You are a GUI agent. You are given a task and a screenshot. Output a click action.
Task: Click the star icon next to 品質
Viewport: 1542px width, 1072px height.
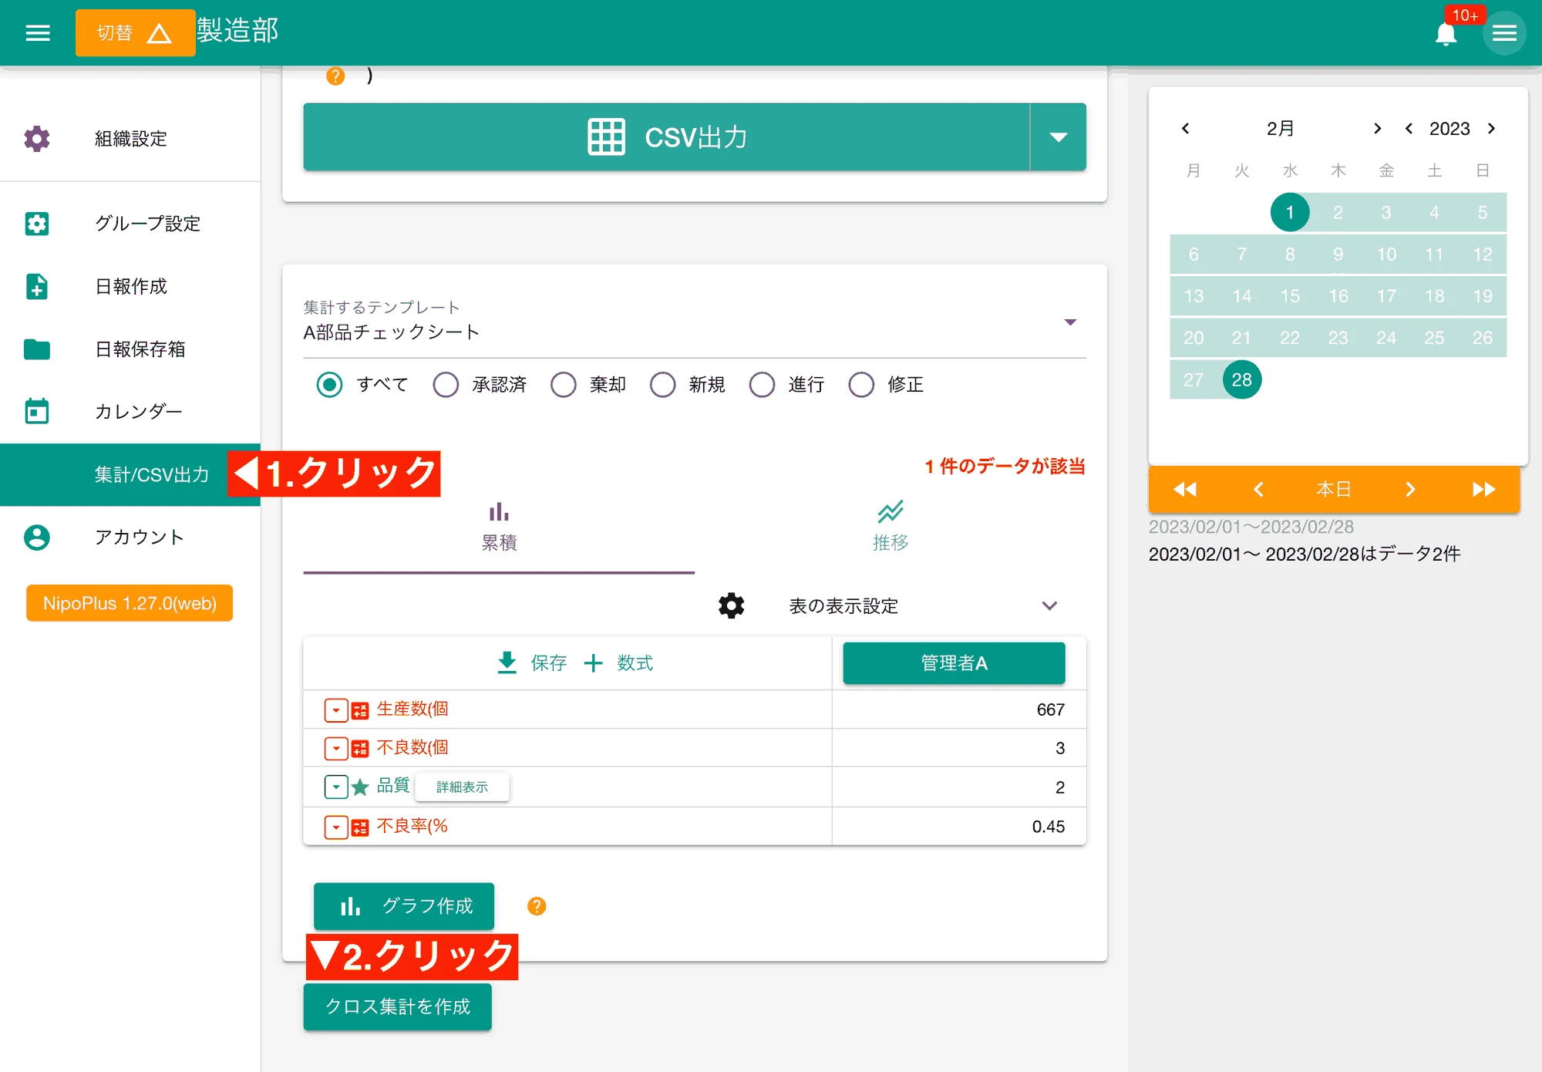[360, 787]
